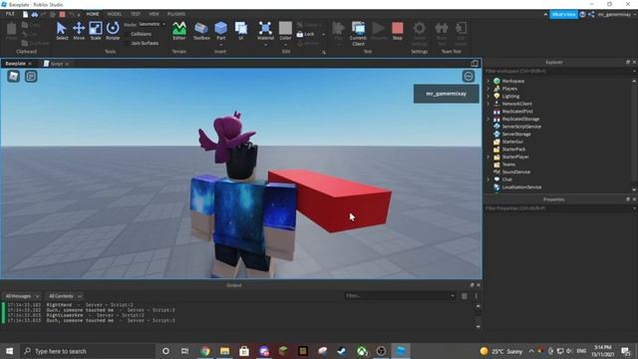Click the taskbar search box
Image resolution: width=638 pixels, height=359 pixels.
tap(88, 351)
